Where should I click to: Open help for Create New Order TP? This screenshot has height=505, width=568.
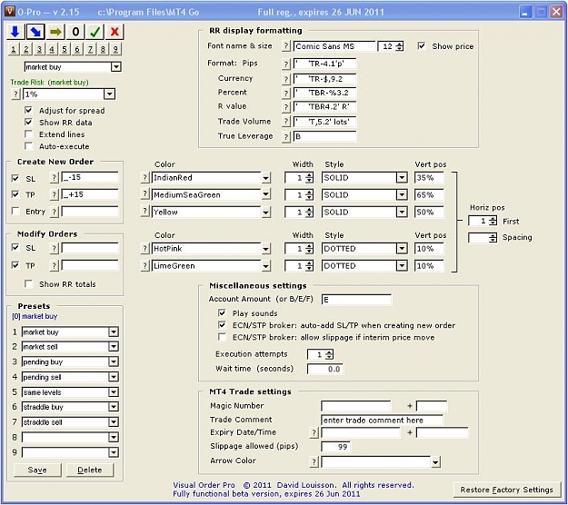click(x=54, y=194)
